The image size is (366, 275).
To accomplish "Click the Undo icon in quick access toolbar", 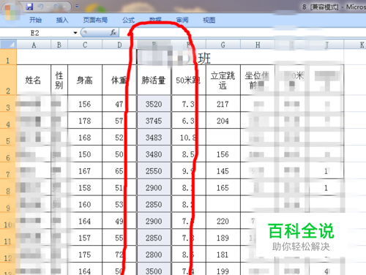I will [40, 7].
